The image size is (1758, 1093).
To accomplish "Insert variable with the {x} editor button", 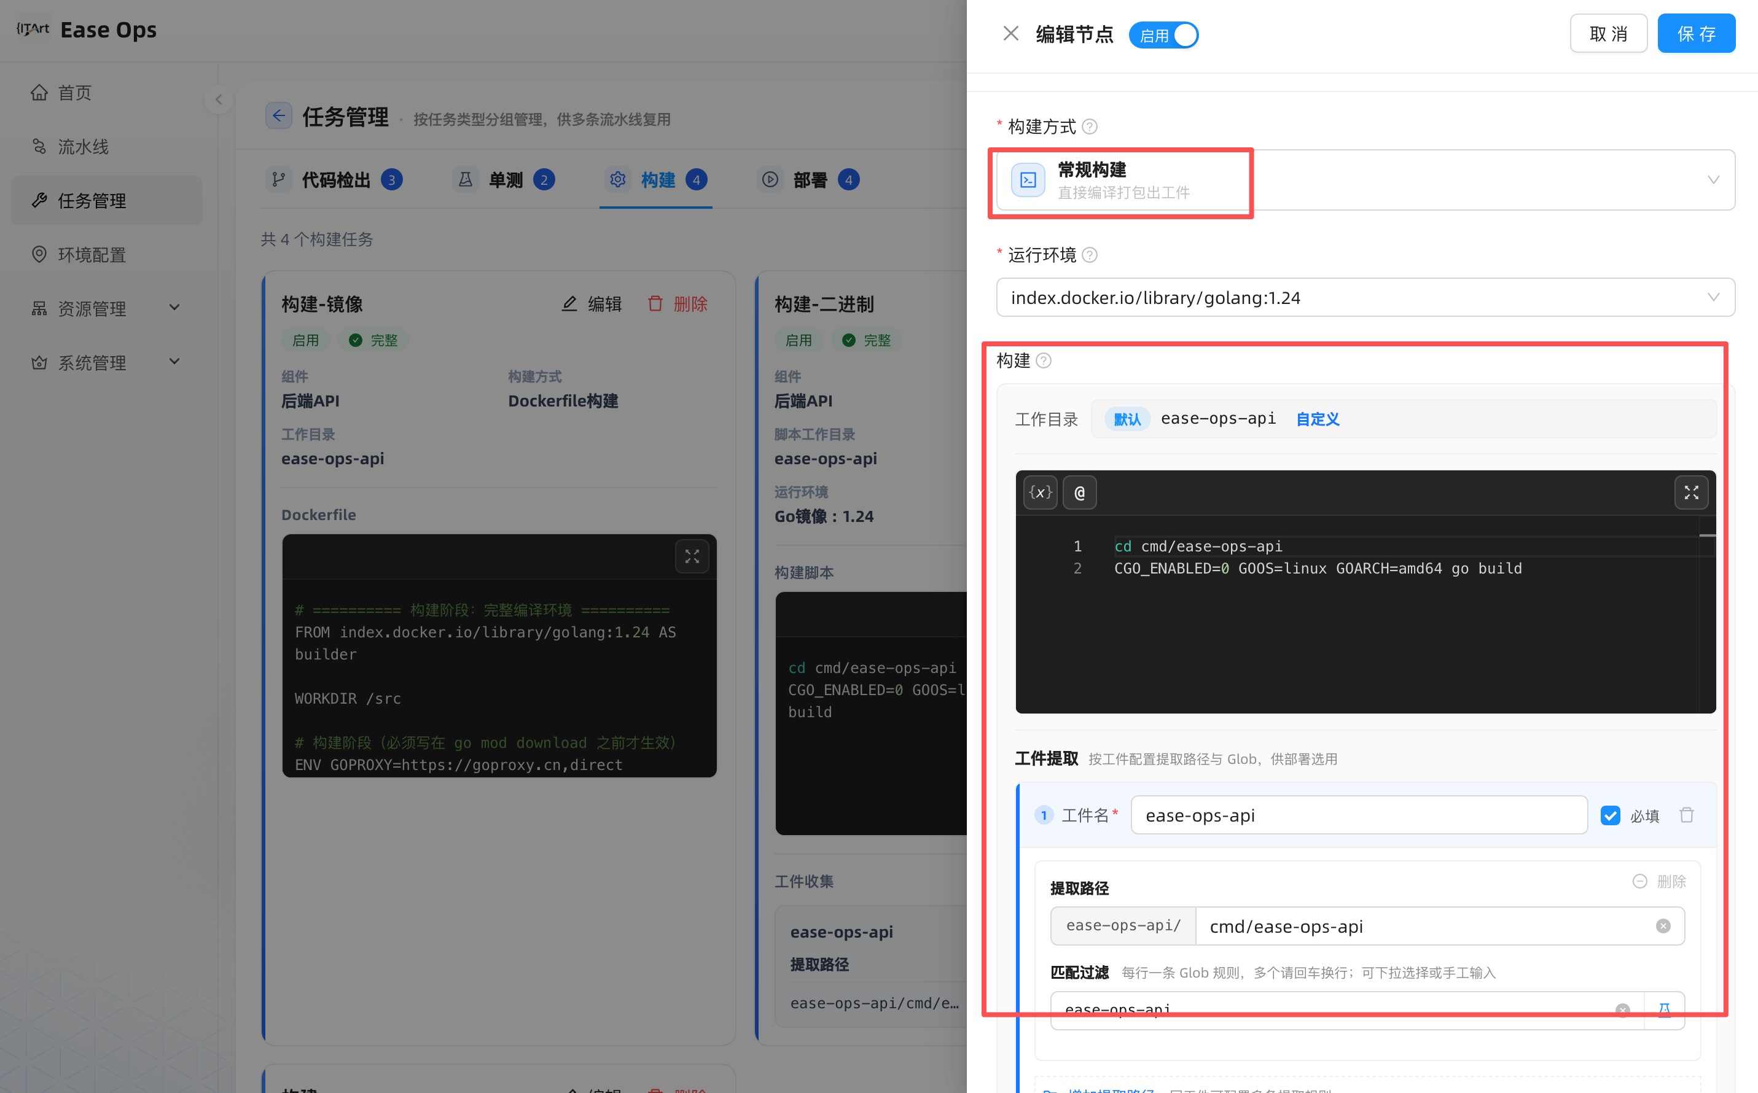I will click(1040, 492).
